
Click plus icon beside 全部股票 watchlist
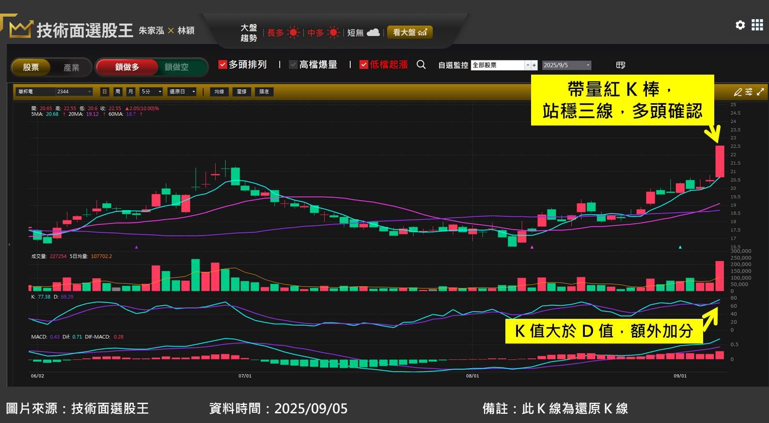click(x=534, y=65)
